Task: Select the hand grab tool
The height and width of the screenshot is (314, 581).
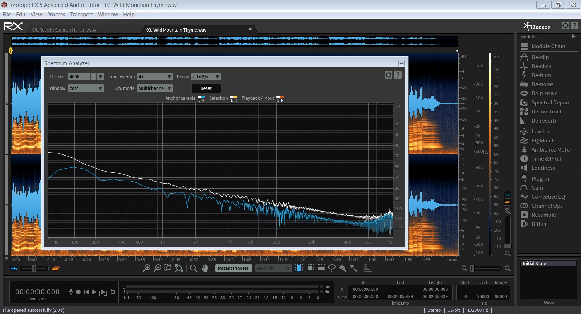Action: (205, 268)
